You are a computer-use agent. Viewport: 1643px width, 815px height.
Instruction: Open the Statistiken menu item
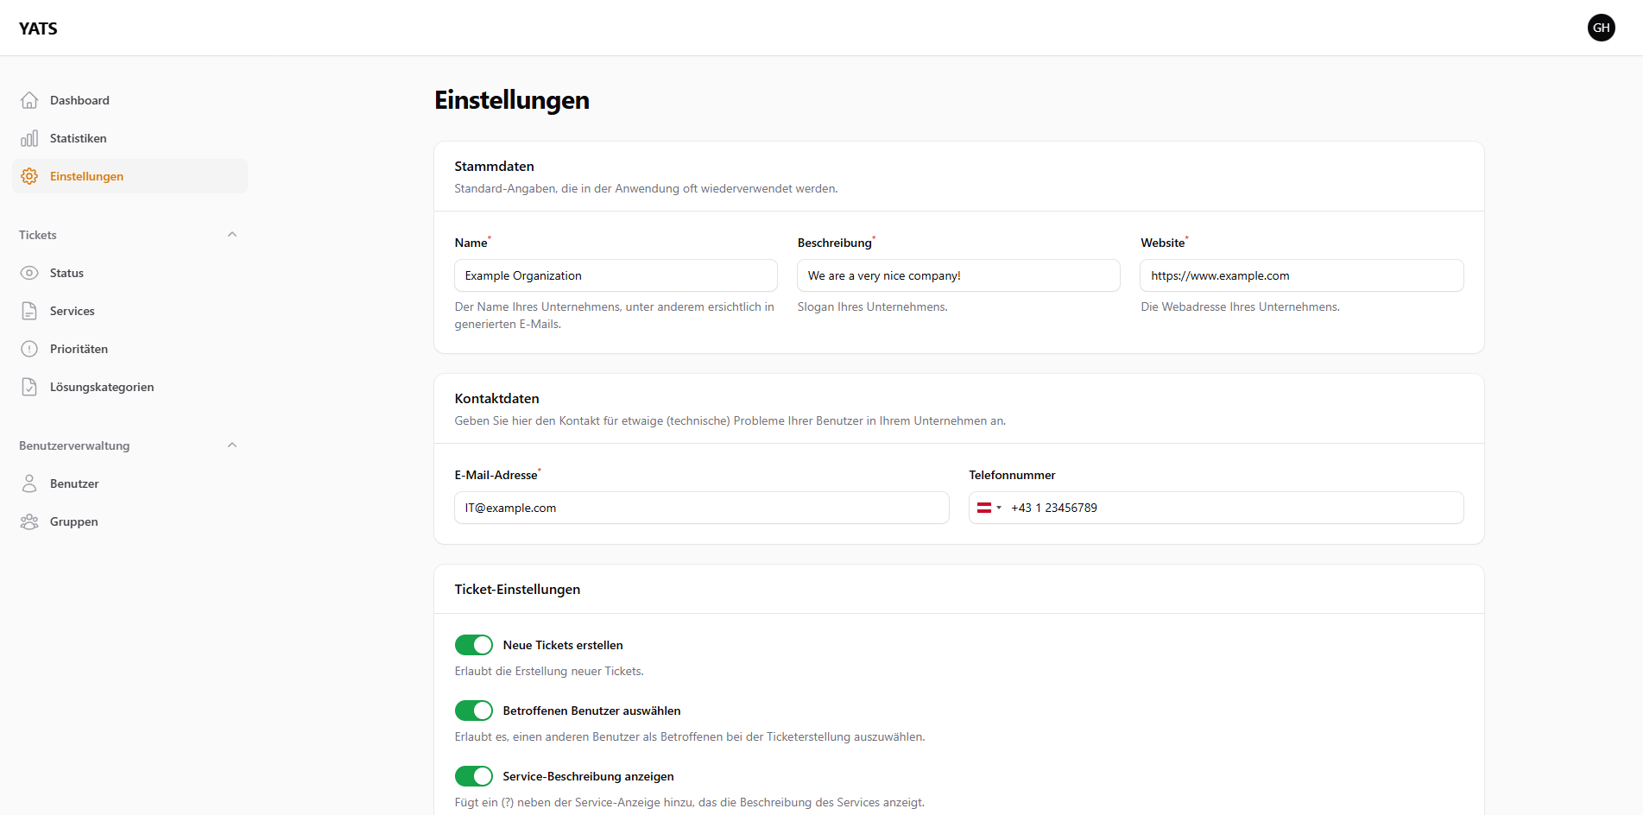tap(78, 138)
